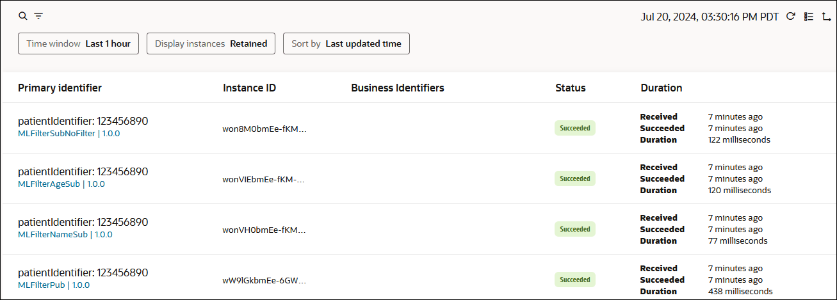The height and width of the screenshot is (300, 837).
Task: Click the Duration column header
Action: (x=661, y=88)
